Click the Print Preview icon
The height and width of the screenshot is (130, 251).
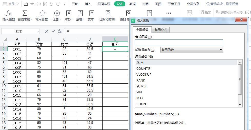(45, 4)
